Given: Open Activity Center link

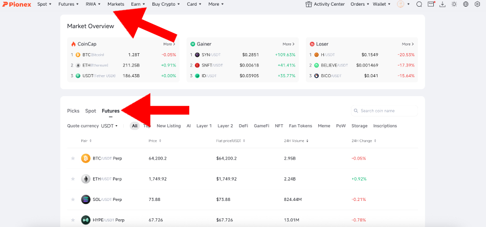Looking at the screenshot, I should 329,4.
